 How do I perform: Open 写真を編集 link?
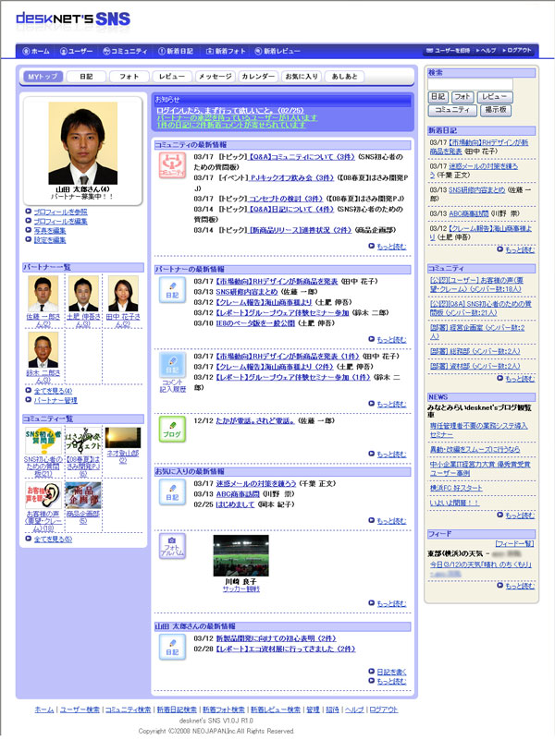(x=50, y=231)
